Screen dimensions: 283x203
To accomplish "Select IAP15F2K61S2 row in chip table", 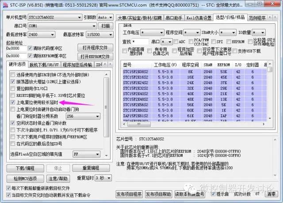I will pos(195,116).
